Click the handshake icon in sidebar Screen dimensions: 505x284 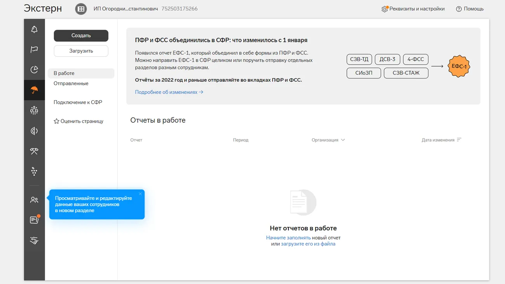[x=34, y=240]
